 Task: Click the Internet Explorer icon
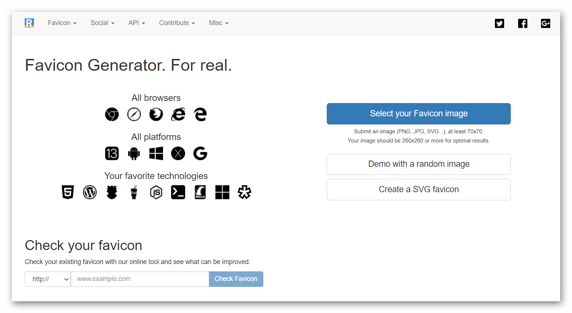point(178,114)
